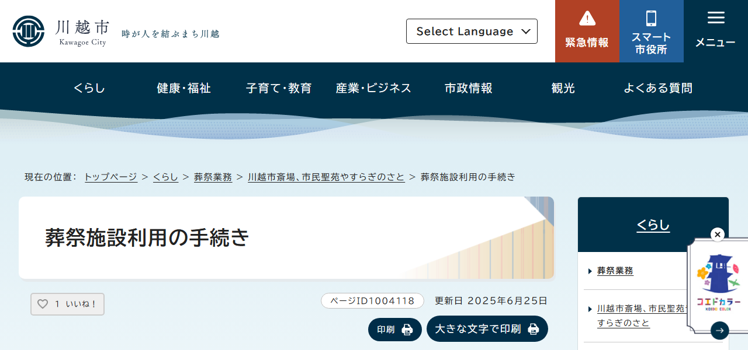
Task: Open the sidebar 川越市斎場、市民聖苑やすらぎのさと link
Action: (642, 316)
